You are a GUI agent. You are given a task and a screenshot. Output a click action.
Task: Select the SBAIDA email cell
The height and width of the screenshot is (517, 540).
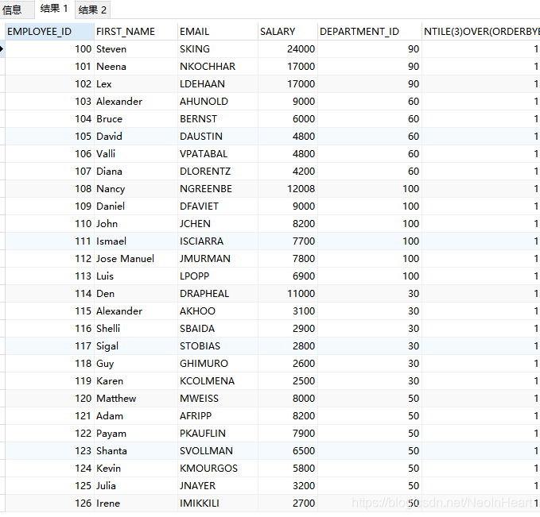217,329
